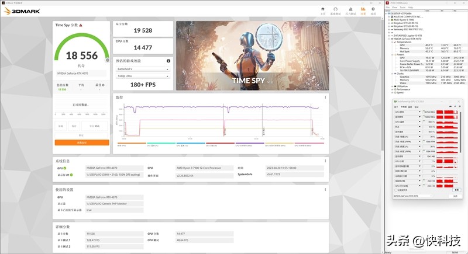Open the 1440p Ultra resolution dropdown

point(143,76)
